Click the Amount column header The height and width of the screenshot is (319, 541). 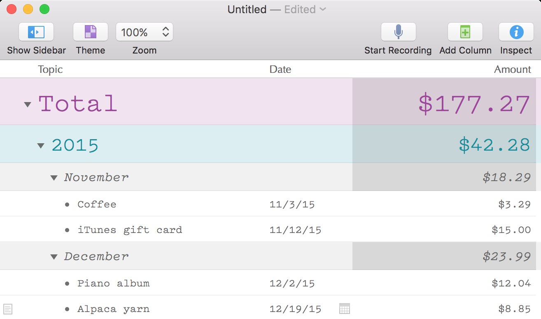pos(512,70)
